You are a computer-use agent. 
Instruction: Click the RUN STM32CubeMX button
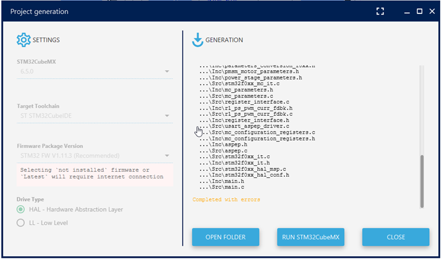point(311,237)
